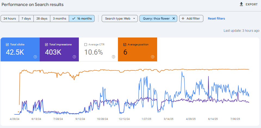The width and height of the screenshot is (261, 128).
Task: Open help icon on Total clicks card
Action: point(35,57)
